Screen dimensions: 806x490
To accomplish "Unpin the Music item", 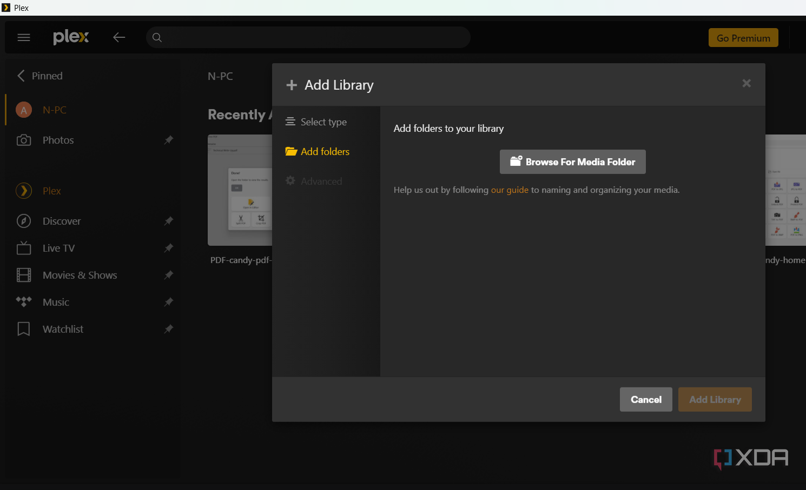I will click(169, 302).
